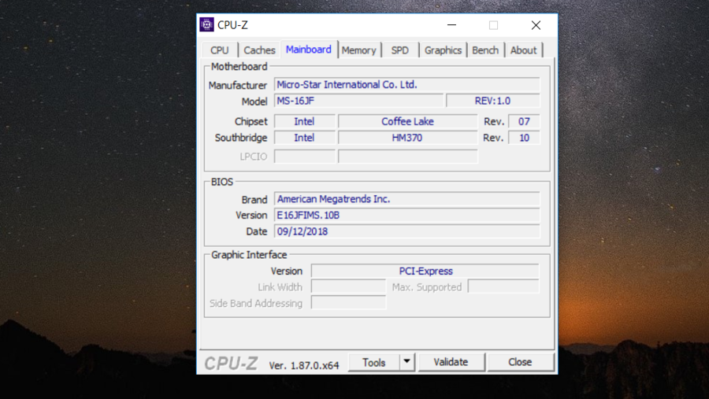The height and width of the screenshot is (399, 709).
Task: Click the Coffee Lake chipset value
Action: tap(407, 121)
